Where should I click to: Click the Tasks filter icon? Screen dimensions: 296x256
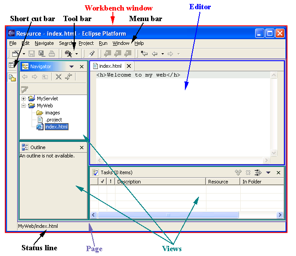tap(258, 172)
